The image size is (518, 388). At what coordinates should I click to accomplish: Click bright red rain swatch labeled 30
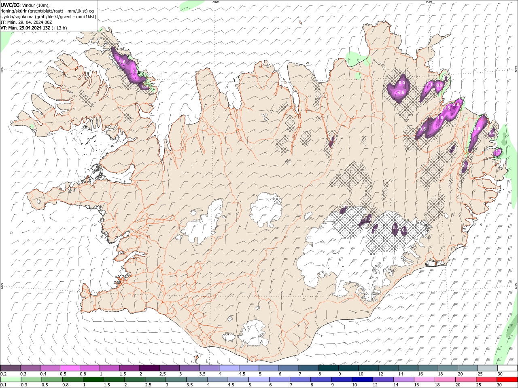point(507,380)
